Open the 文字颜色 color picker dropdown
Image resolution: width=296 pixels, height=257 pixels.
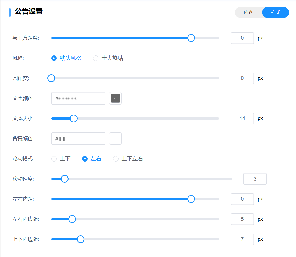115,98
